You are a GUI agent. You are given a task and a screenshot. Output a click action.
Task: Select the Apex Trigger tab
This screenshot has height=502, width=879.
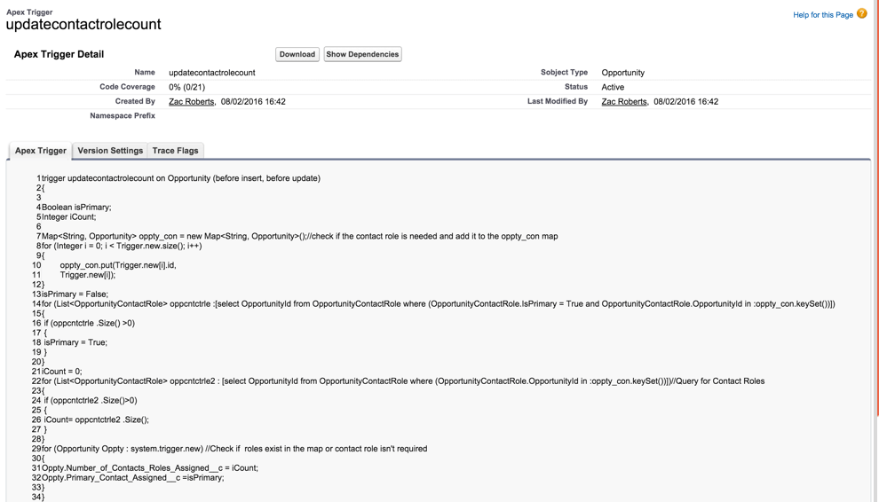click(x=41, y=151)
